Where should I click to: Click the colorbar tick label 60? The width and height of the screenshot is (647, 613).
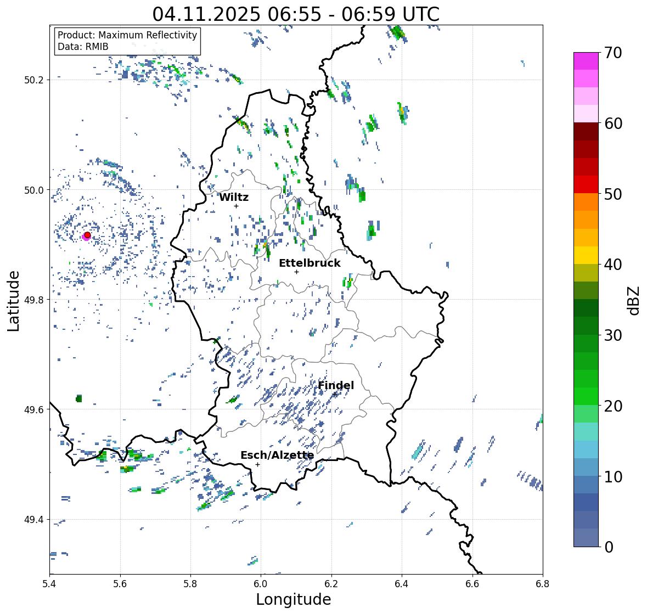613,123
